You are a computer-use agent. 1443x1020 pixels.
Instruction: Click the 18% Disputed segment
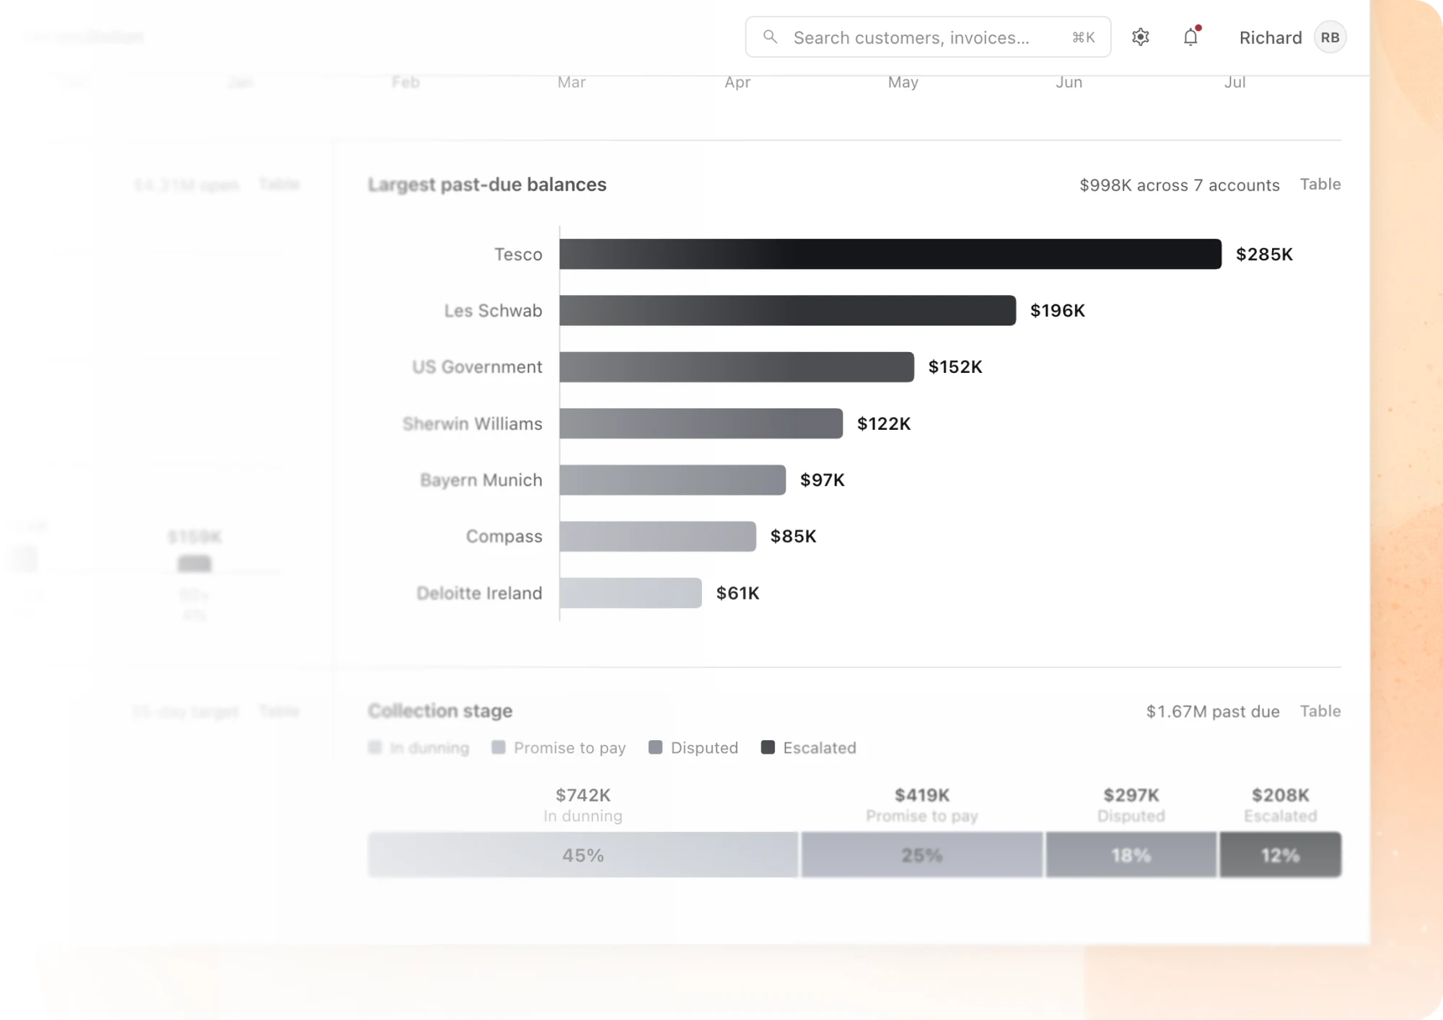click(1131, 855)
